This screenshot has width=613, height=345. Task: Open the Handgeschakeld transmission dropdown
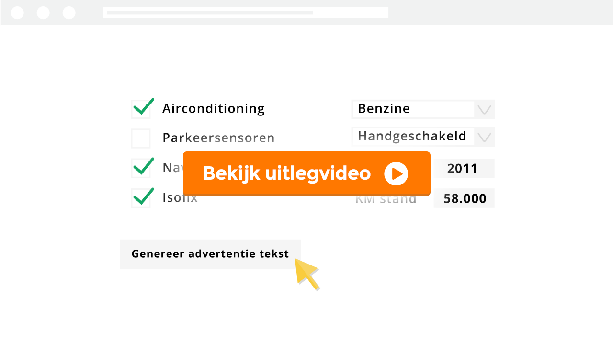point(413,137)
